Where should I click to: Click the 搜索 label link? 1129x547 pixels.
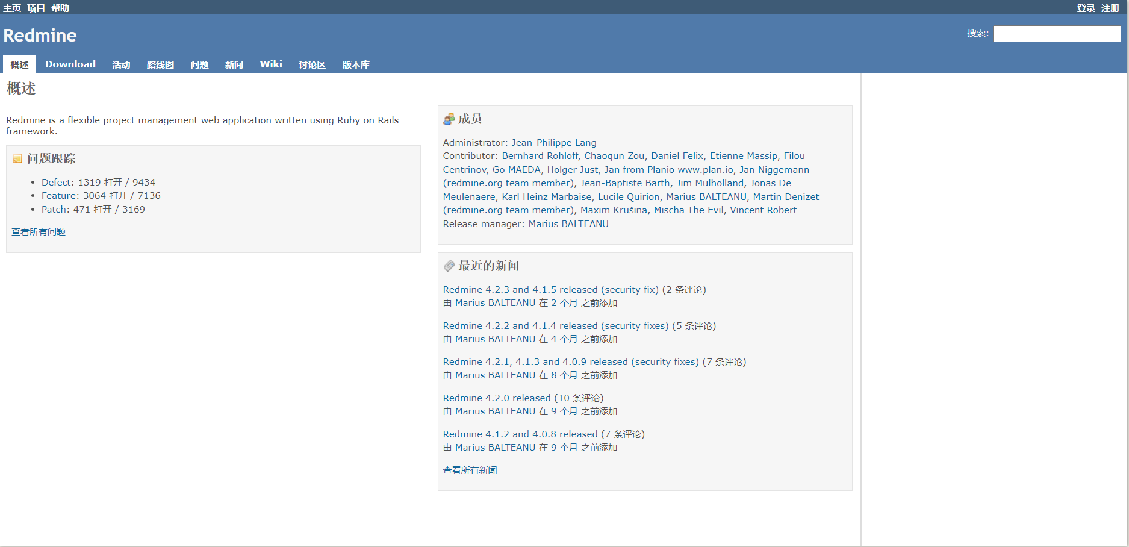tap(976, 33)
